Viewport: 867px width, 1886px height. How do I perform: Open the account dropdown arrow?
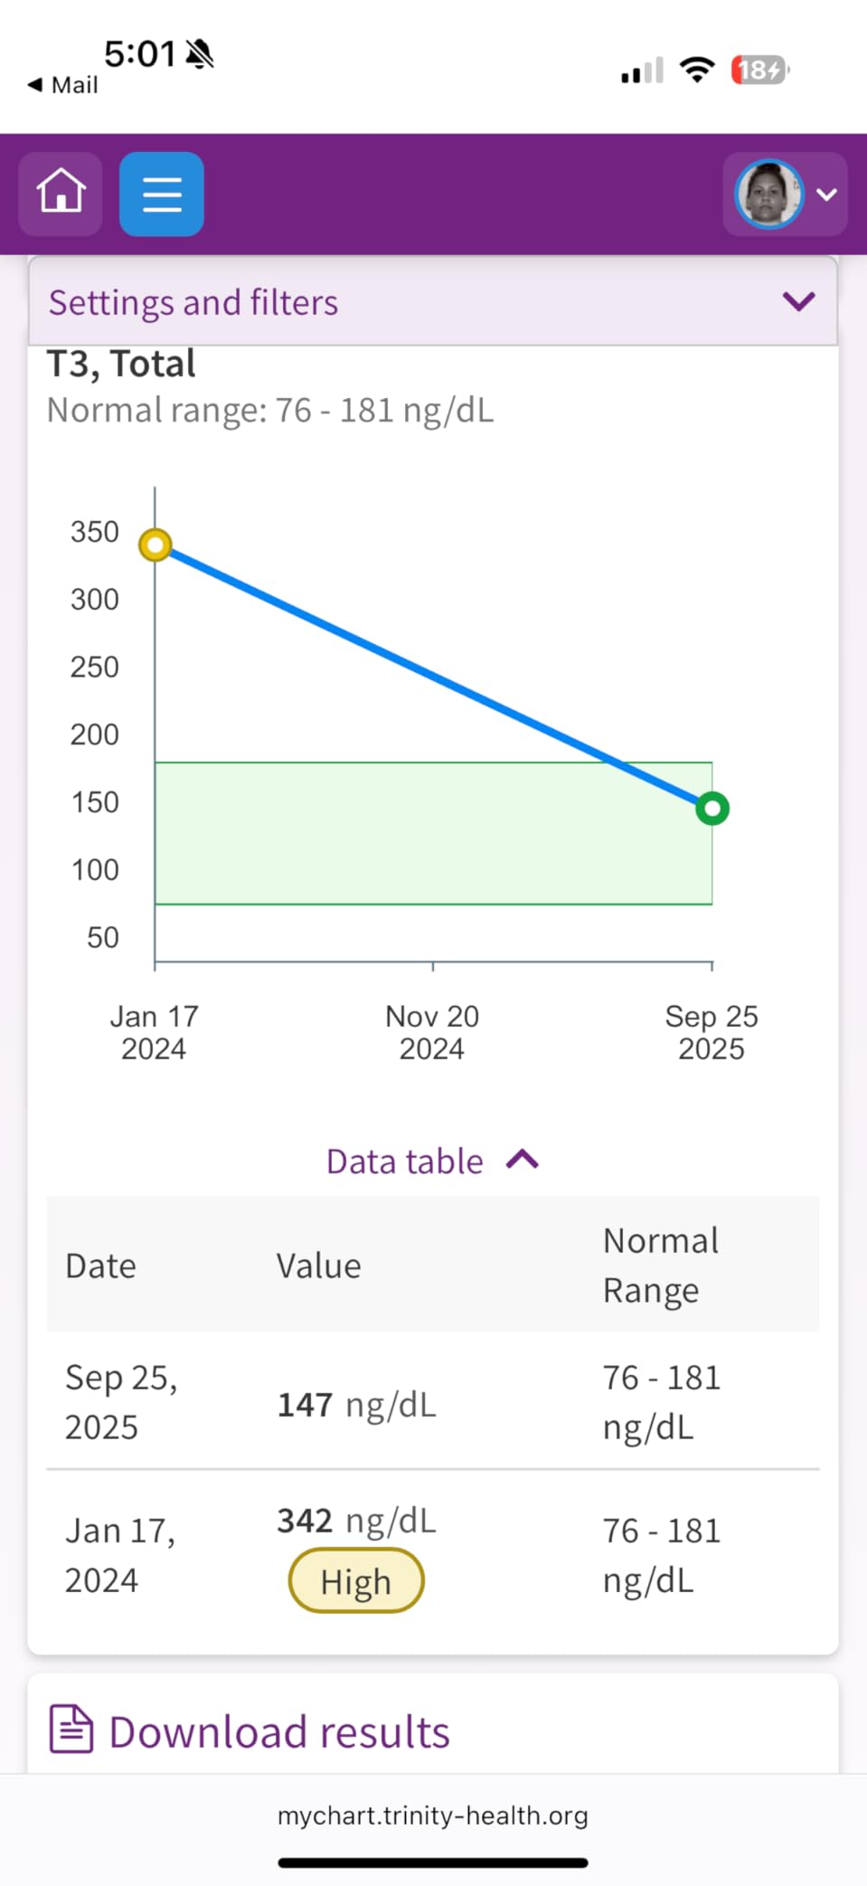click(x=826, y=194)
